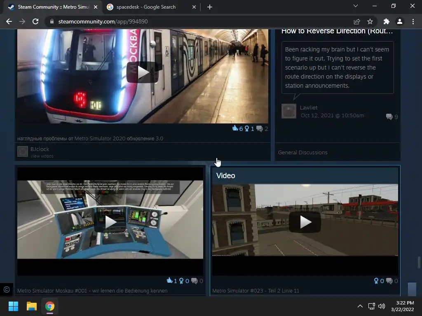
Task: Open Lawliet's profile name link
Action: pyautogui.click(x=309, y=107)
